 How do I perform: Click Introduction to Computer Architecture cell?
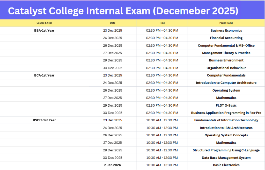click(x=226, y=83)
